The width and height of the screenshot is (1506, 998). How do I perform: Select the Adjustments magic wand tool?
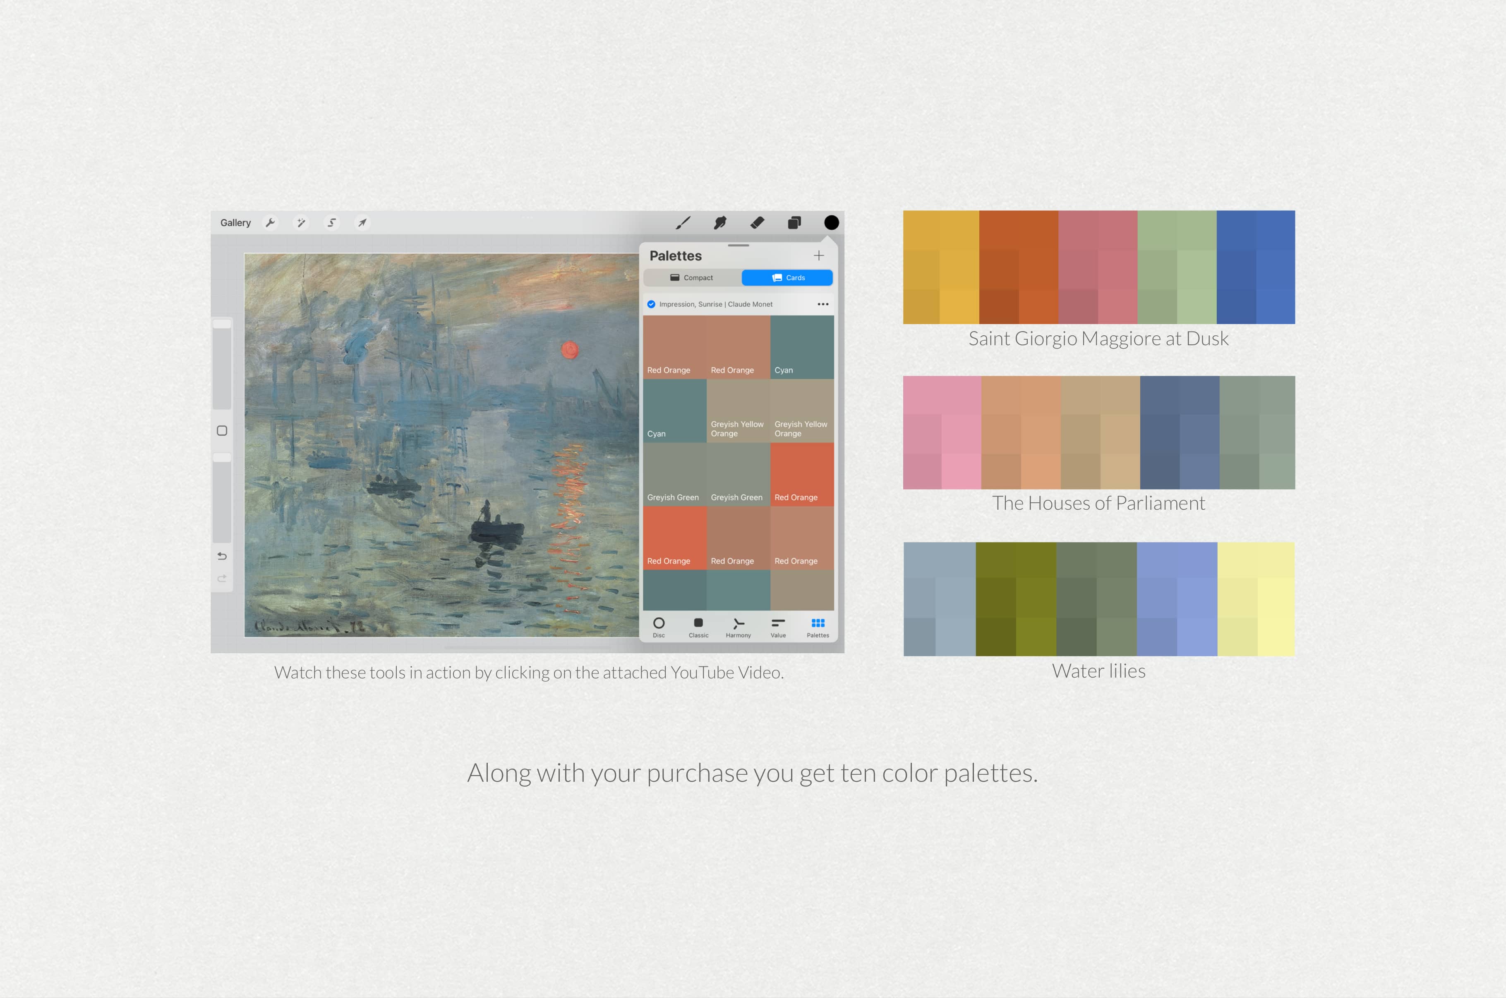click(x=301, y=222)
